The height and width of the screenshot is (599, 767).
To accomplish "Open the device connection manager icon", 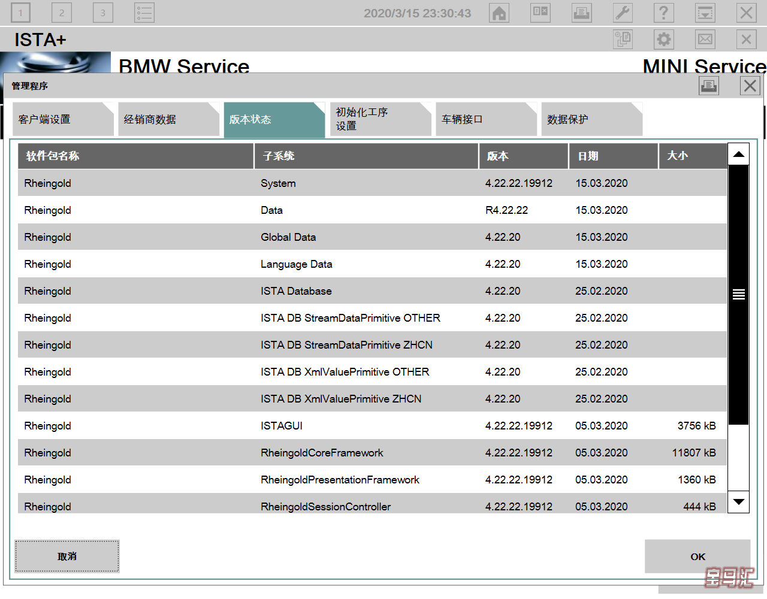I will (x=623, y=40).
